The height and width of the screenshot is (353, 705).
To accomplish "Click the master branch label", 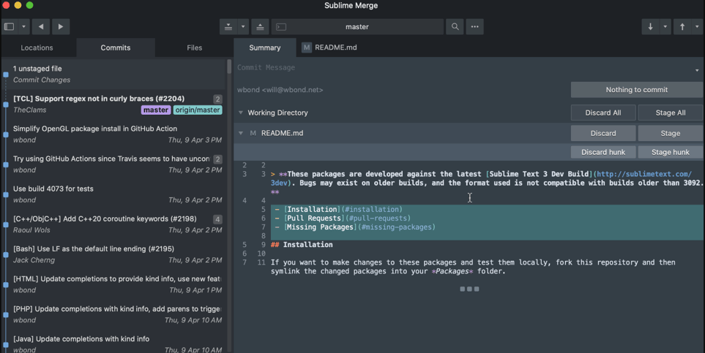I will [155, 110].
